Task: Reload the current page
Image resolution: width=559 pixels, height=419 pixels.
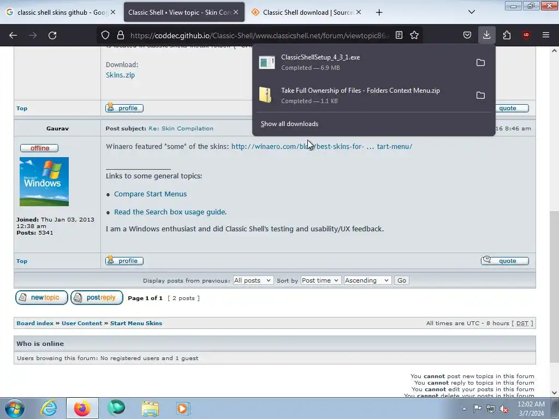Action: tap(52, 35)
